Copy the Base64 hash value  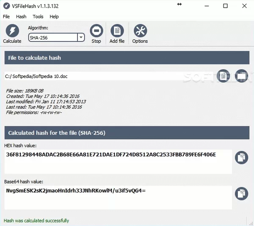point(241,193)
